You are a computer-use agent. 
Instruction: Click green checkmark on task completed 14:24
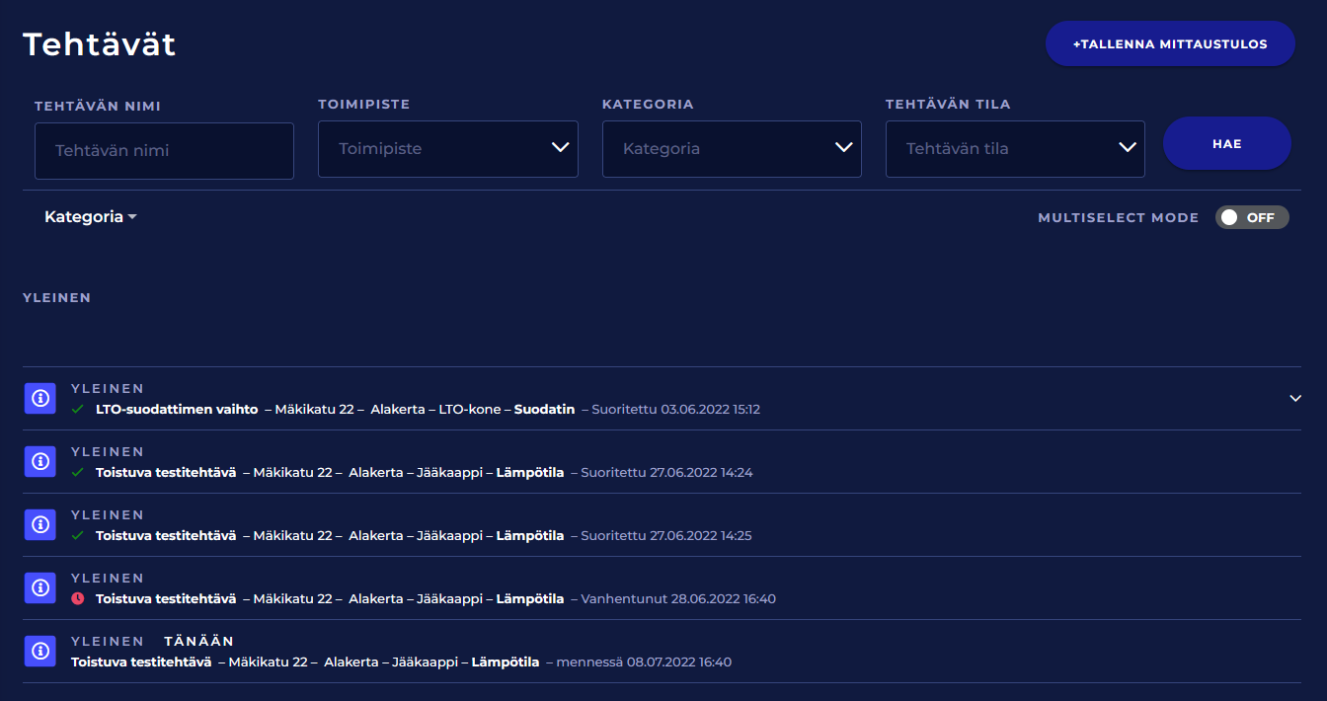pos(78,472)
